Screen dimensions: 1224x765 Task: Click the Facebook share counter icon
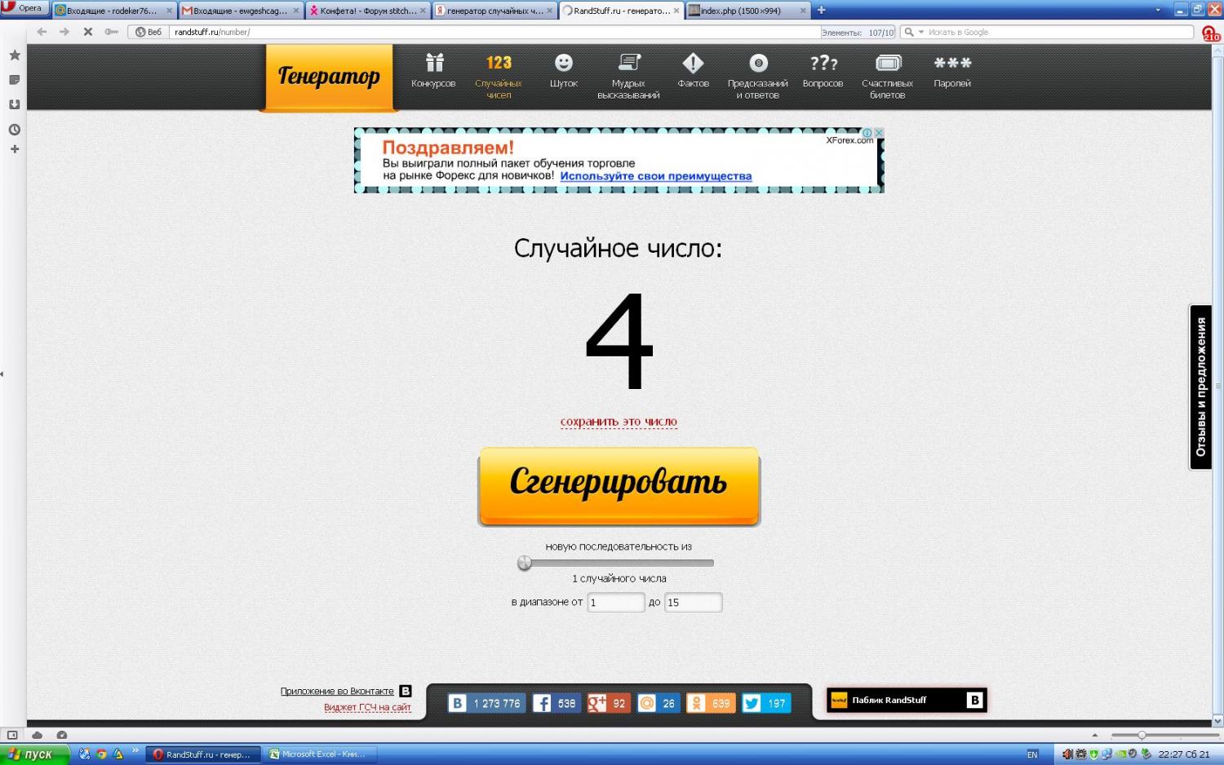click(542, 703)
